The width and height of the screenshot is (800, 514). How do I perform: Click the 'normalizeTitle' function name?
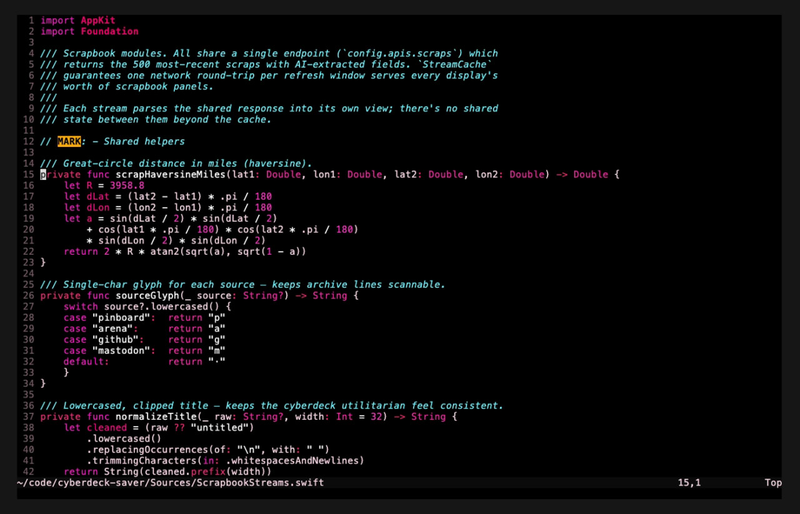click(156, 417)
